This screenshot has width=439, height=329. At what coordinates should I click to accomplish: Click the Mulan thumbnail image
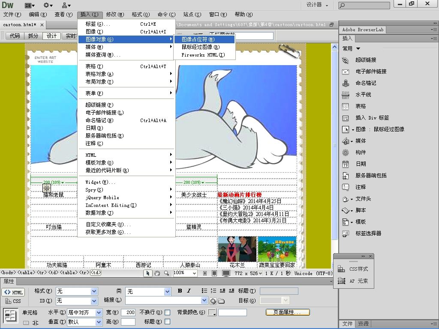pos(237,249)
